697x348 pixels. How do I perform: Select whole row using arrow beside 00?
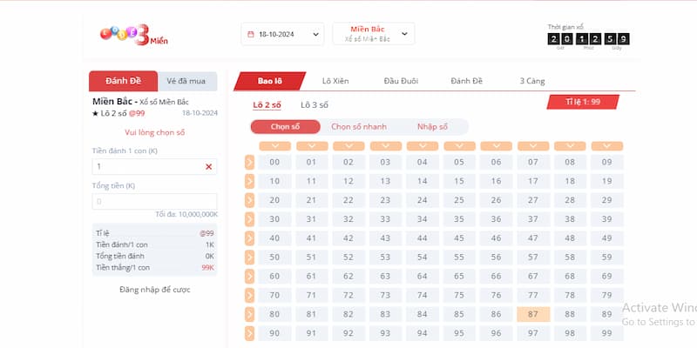[249, 162]
